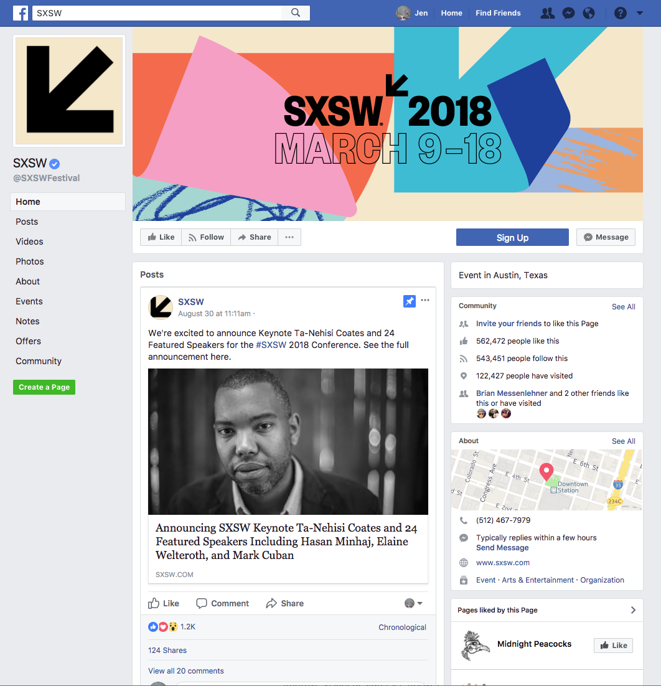Open the Friend Requests icon

click(547, 13)
